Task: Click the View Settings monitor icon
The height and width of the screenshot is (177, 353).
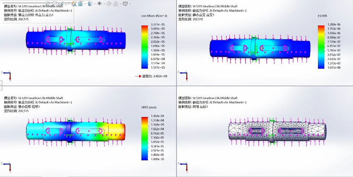Action: tap(125, 4)
